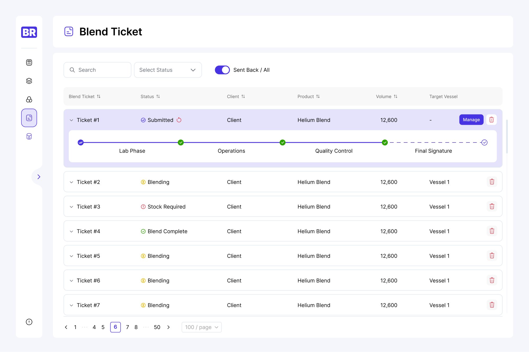The image size is (529, 352).
Task: Open the layers stack sidebar icon
Action: tap(29, 81)
